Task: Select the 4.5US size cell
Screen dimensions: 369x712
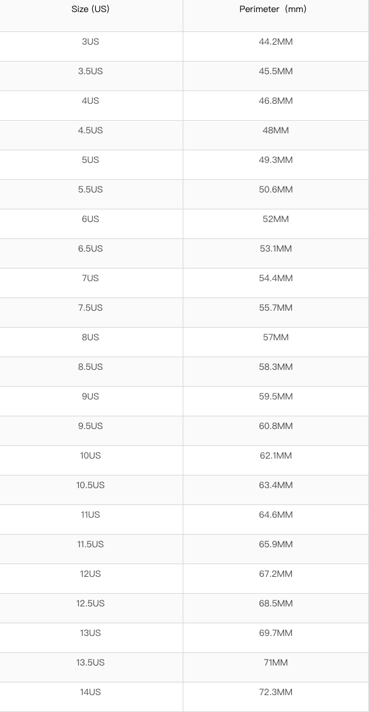Action: 90,130
